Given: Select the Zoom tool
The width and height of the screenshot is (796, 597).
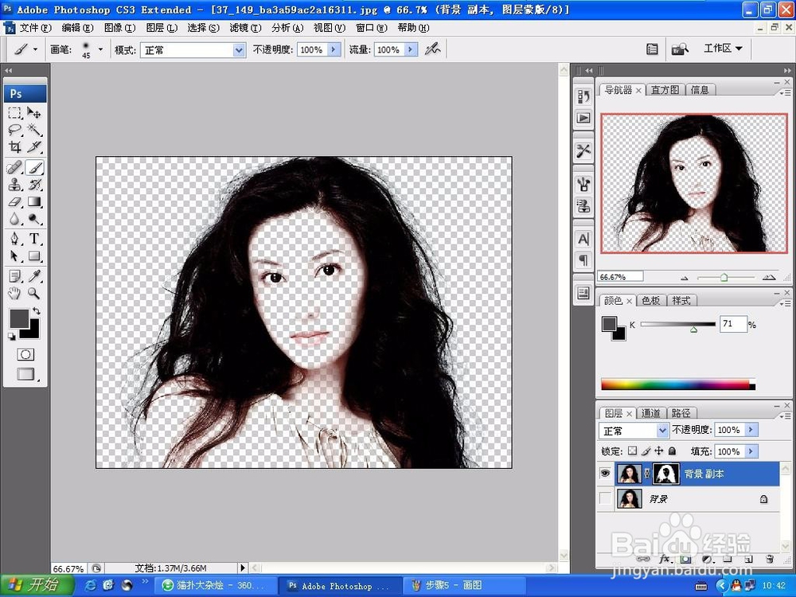Looking at the screenshot, I should click(34, 294).
